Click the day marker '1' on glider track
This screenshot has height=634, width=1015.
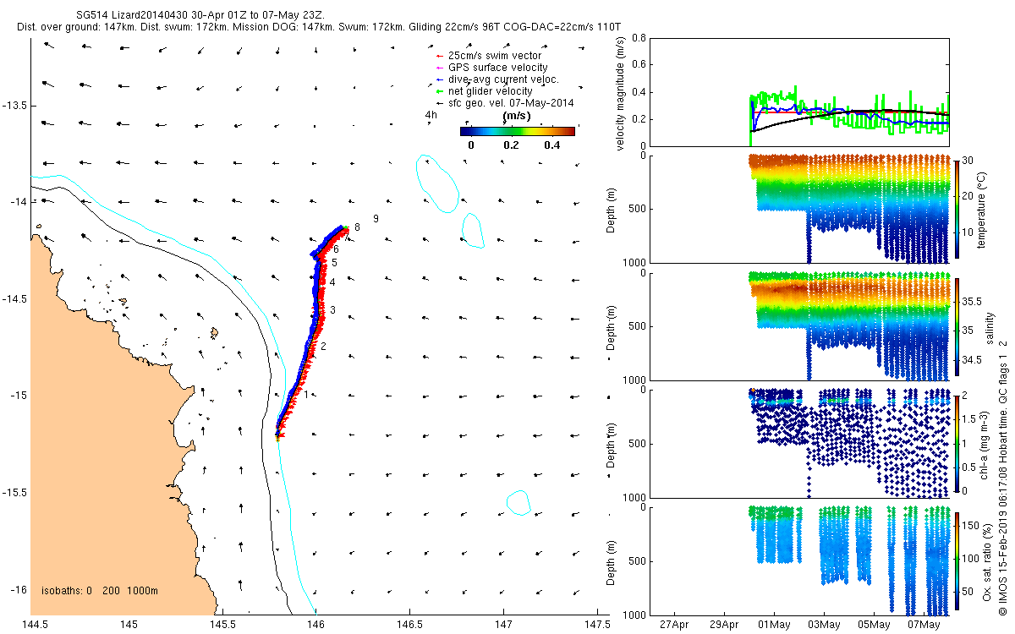click(306, 394)
